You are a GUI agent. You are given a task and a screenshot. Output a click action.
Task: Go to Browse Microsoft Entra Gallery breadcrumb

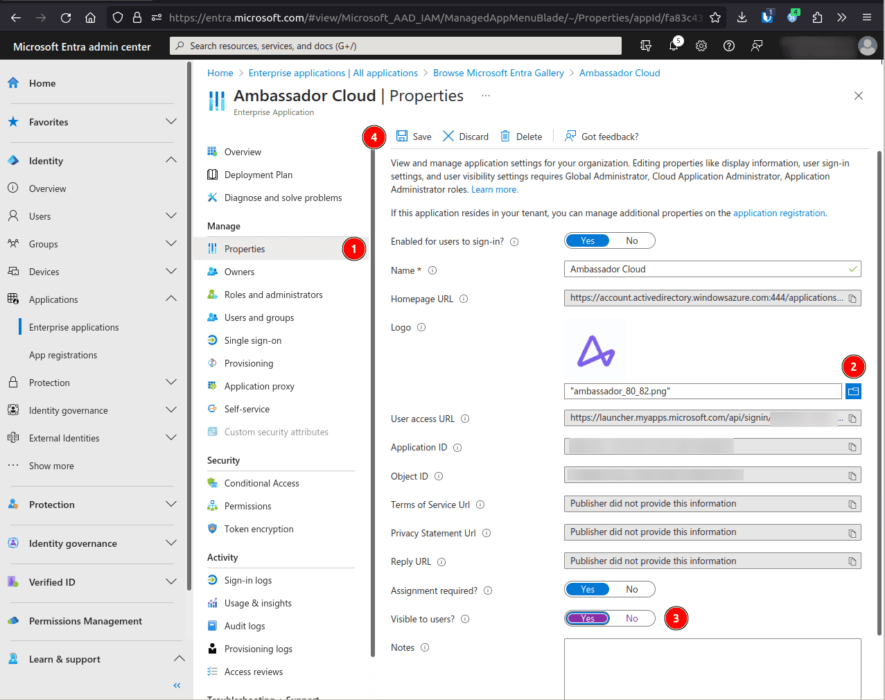[498, 73]
